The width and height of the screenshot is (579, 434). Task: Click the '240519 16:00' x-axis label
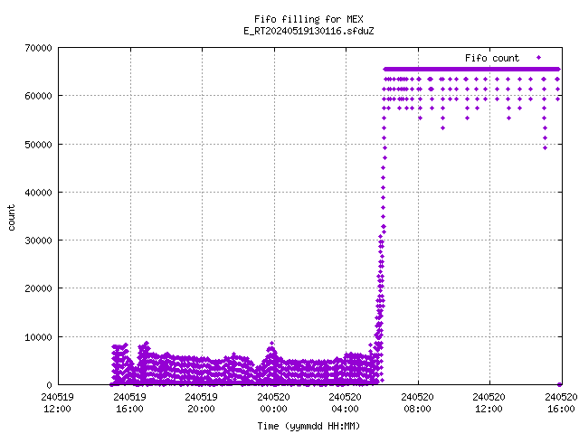click(129, 403)
